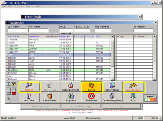Open the Turnaways screen
163x121 pixels.
[92, 97]
